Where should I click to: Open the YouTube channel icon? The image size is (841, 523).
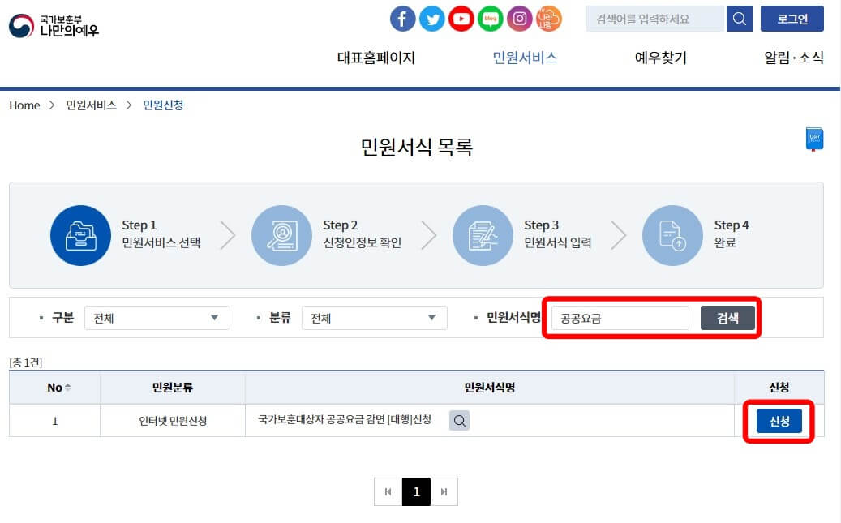coord(461,19)
